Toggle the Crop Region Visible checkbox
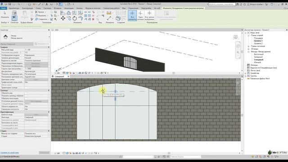Image resolution: width=288 pixels, height=162 pixels. 26,96
